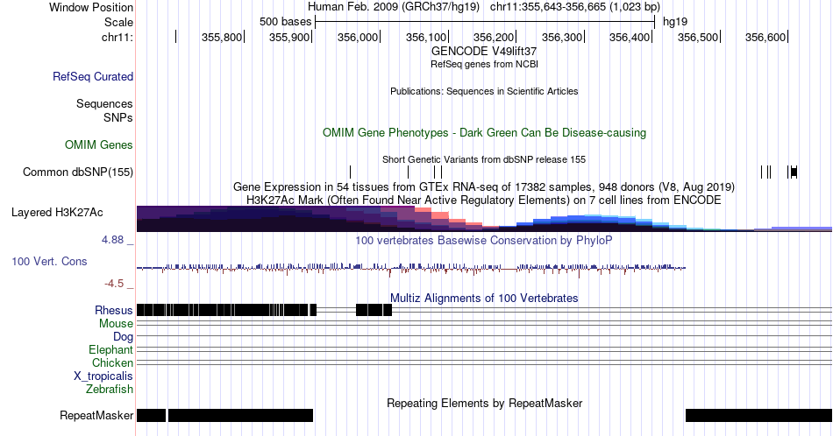Select the Sequences track label
Screen dimensions: 833x436
(x=104, y=103)
